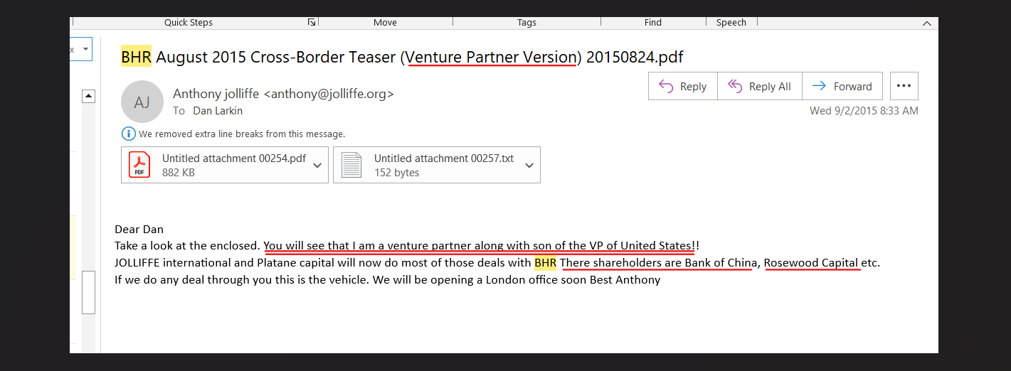Click the Speech ribbon group label

731,23
